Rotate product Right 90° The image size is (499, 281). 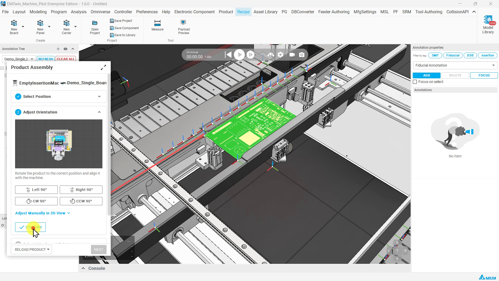(81, 190)
